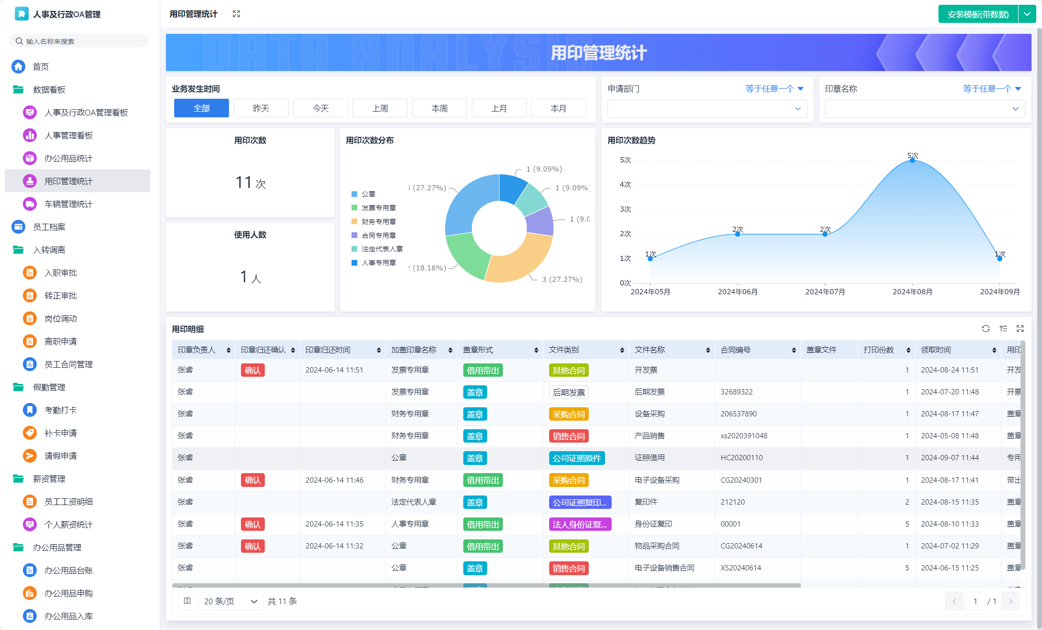This screenshot has height=630, width=1042.
Task: Click the sort settings icon above the table
Action: [1003, 329]
